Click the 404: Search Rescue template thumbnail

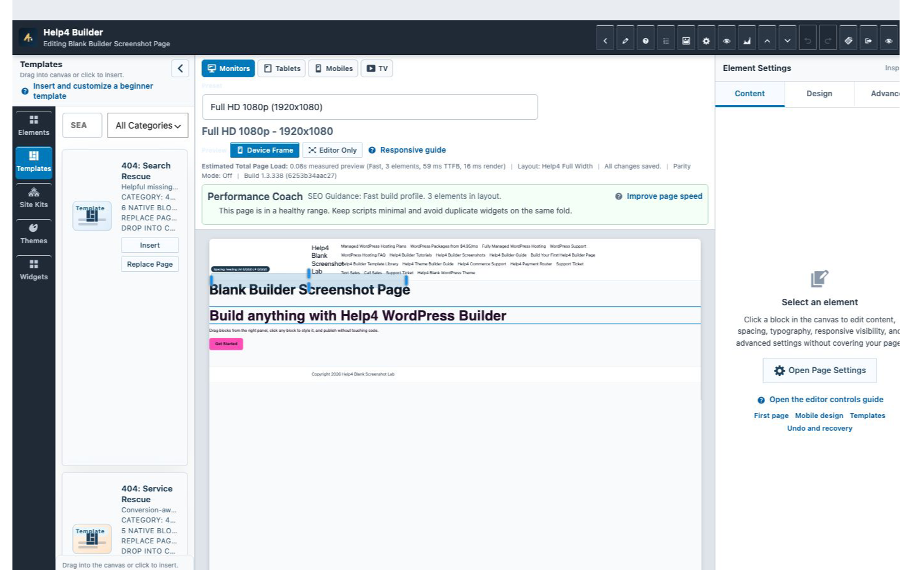92,216
